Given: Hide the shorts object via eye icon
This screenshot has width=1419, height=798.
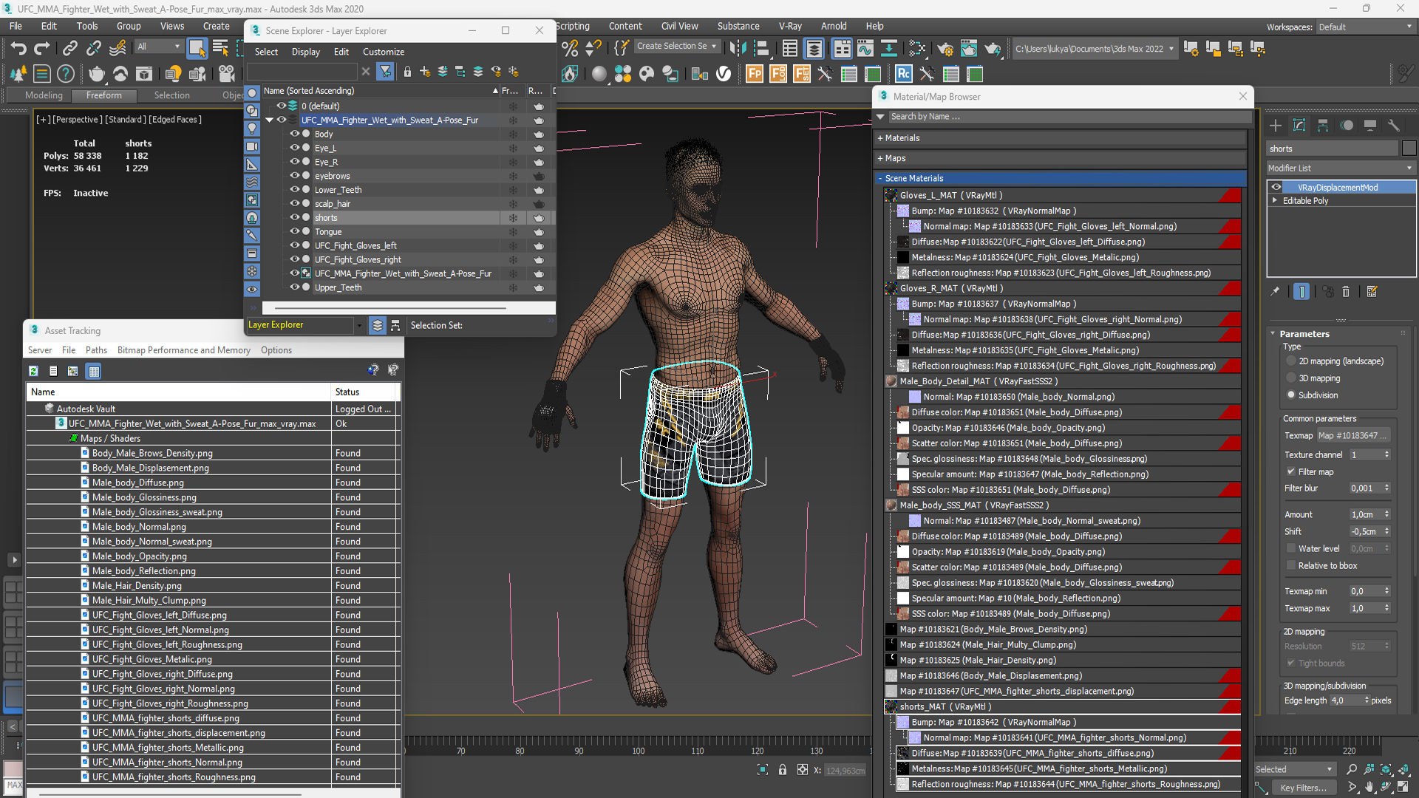Looking at the screenshot, I should click(295, 217).
